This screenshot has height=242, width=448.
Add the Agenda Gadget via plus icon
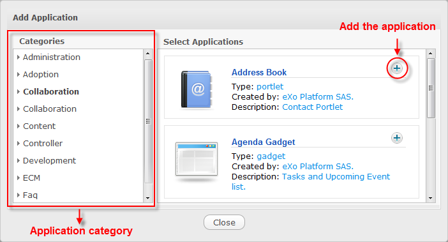[x=397, y=138]
